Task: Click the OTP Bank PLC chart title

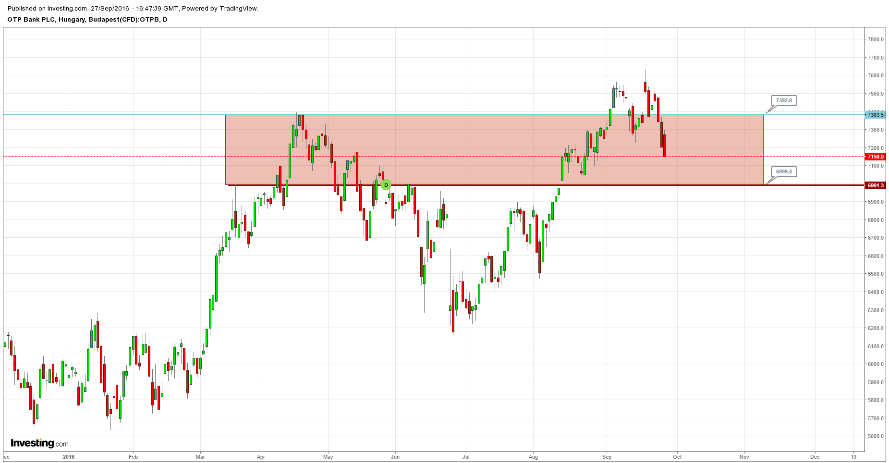Action: [87, 20]
